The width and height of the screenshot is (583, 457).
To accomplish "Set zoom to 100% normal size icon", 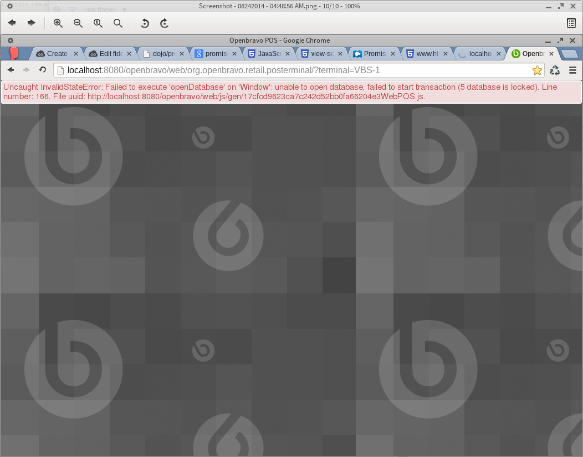I will pyautogui.click(x=98, y=23).
